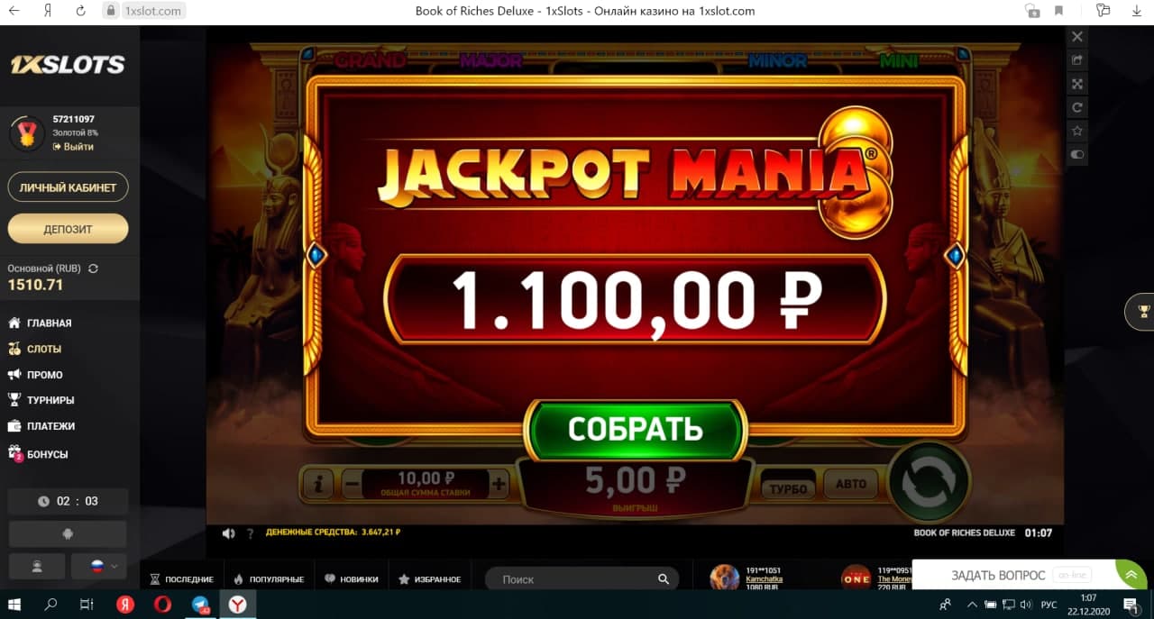This screenshot has width=1154, height=619.
Task: Collect the jackpot with СОБРАТЬ button
Action: pos(636,430)
